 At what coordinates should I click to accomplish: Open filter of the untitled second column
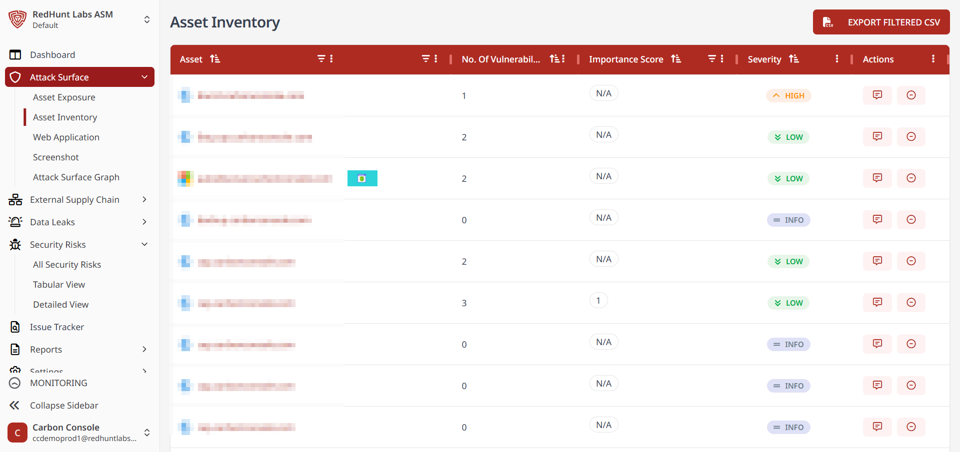pos(425,59)
